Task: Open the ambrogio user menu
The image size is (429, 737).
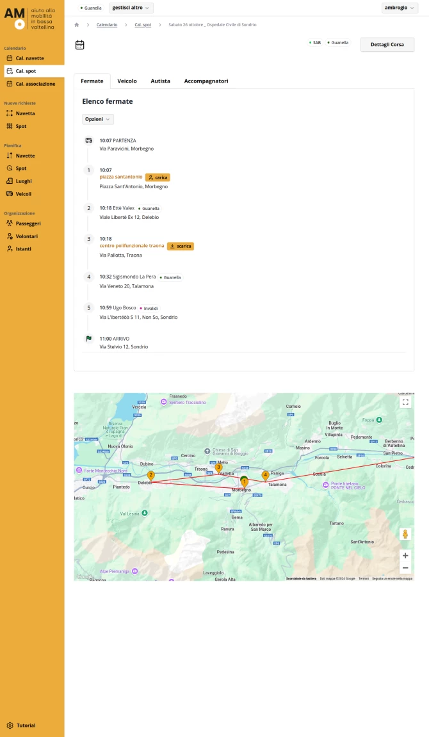Action: [400, 8]
